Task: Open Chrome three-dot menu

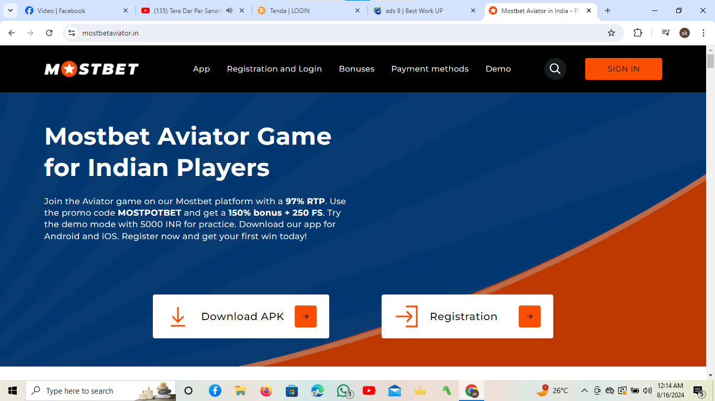Action: coord(703,33)
